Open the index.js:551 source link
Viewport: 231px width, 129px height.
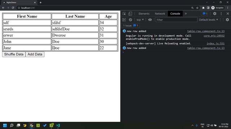click(x=215, y=43)
